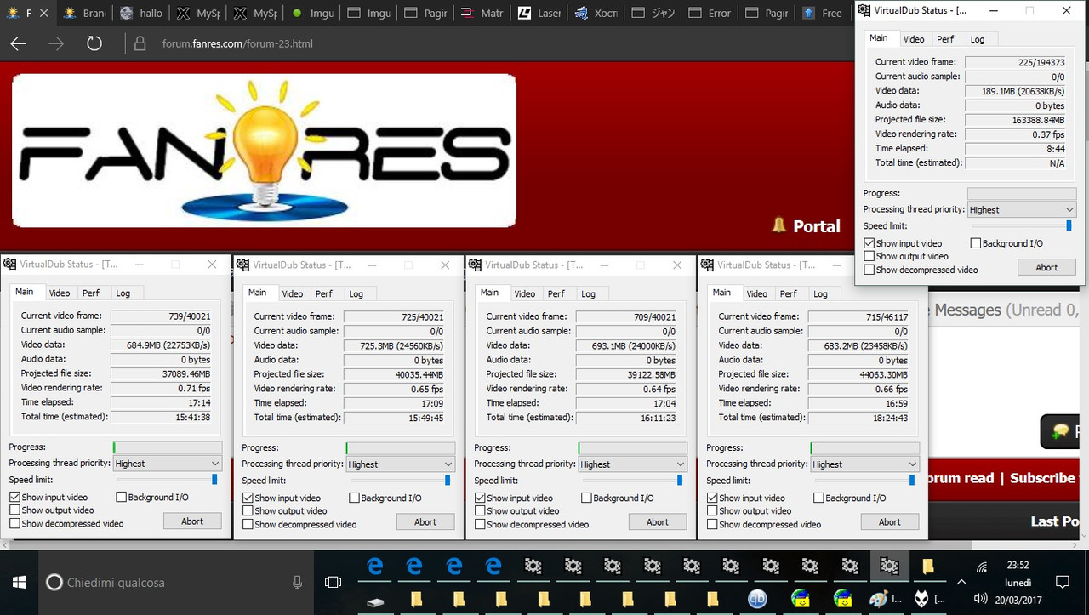Open the 'hallo' browser tab
This screenshot has height=615, width=1089.
pyautogui.click(x=141, y=13)
